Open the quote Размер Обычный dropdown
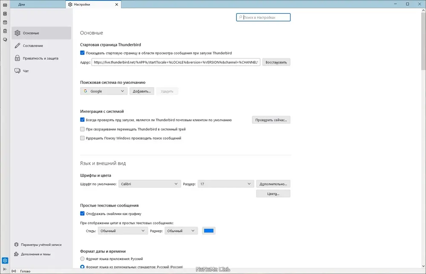426x274 pixels. click(181, 231)
